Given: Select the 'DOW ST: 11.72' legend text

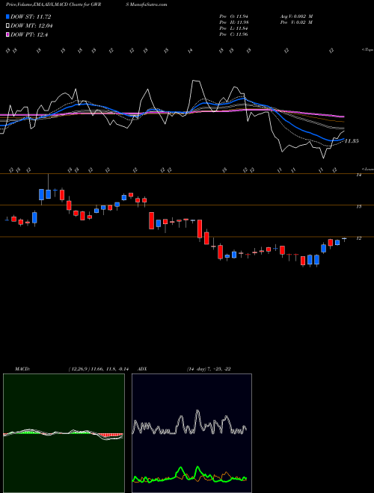Looking at the screenshot, I should coord(31,16).
